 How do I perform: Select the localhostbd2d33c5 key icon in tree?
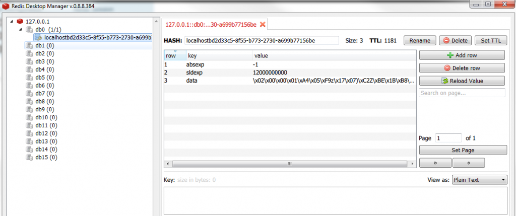click(x=38, y=37)
